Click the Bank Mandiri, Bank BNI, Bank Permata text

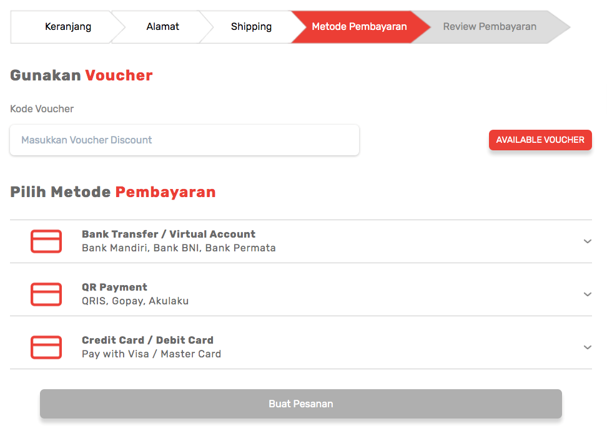point(179,248)
